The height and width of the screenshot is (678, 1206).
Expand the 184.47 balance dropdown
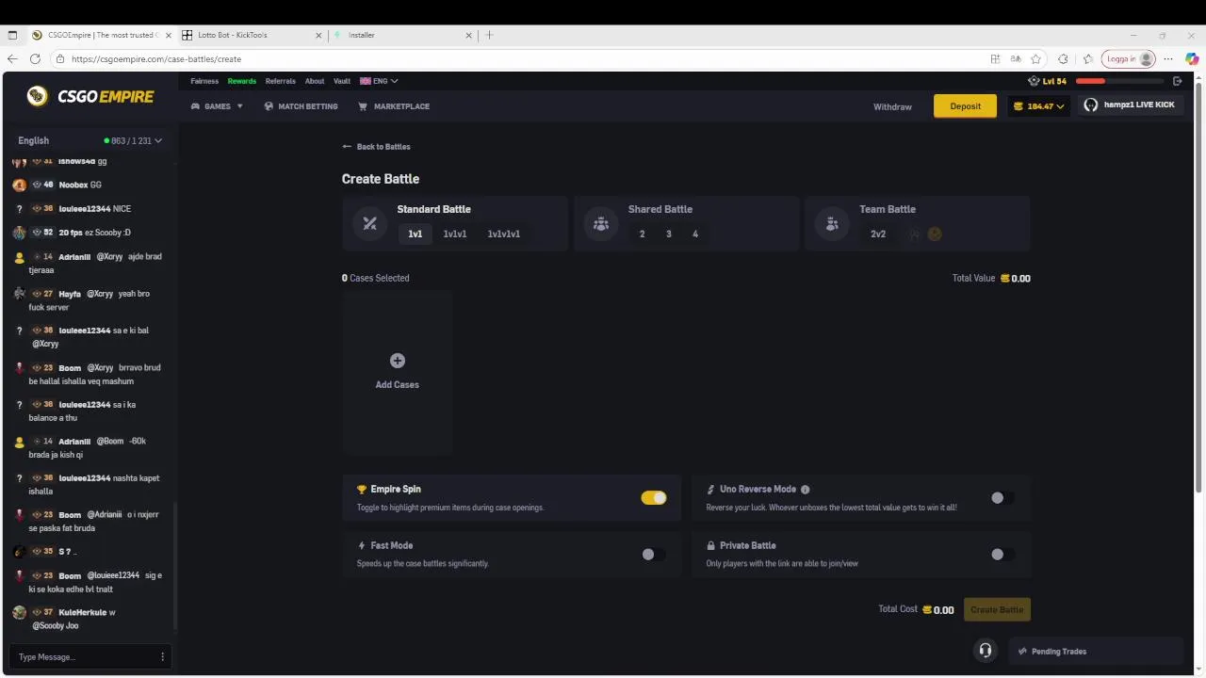click(1038, 106)
